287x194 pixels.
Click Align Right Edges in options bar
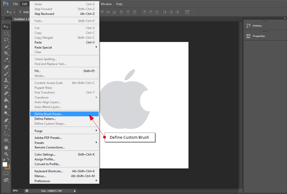pyautogui.click(x=134, y=12)
